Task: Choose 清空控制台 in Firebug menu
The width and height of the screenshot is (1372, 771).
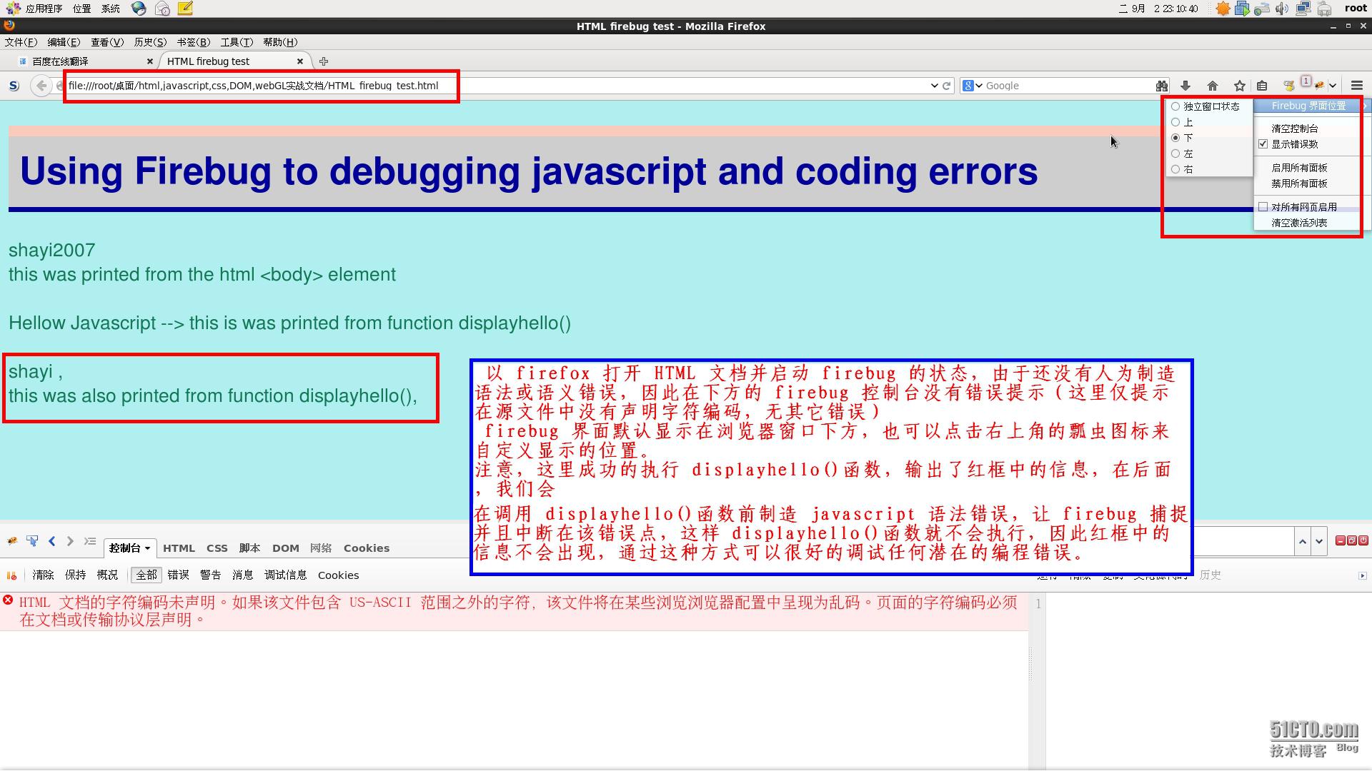Action: click(x=1295, y=128)
